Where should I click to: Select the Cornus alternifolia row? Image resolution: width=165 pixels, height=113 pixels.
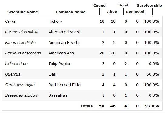[x=82, y=32]
